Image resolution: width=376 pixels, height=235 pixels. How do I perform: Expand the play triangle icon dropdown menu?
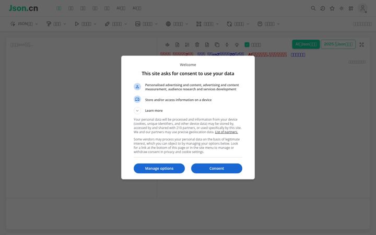86,23
